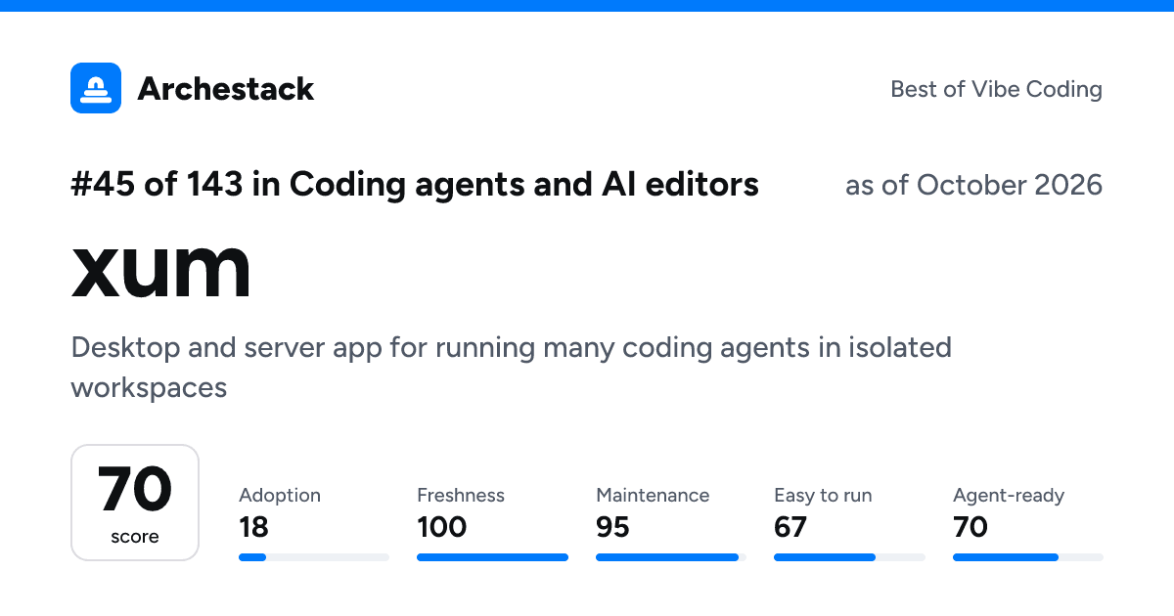The width and height of the screenshot is (1174, 616).
Task: Click the Archestack logo icon
Action: point(96,88)
